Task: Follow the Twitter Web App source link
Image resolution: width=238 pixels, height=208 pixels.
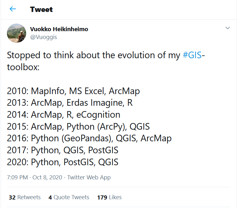Action: pos(89,177)
